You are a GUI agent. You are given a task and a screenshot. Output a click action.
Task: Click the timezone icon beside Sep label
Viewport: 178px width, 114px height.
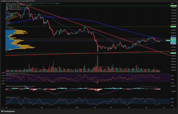[x=3, y=108]
